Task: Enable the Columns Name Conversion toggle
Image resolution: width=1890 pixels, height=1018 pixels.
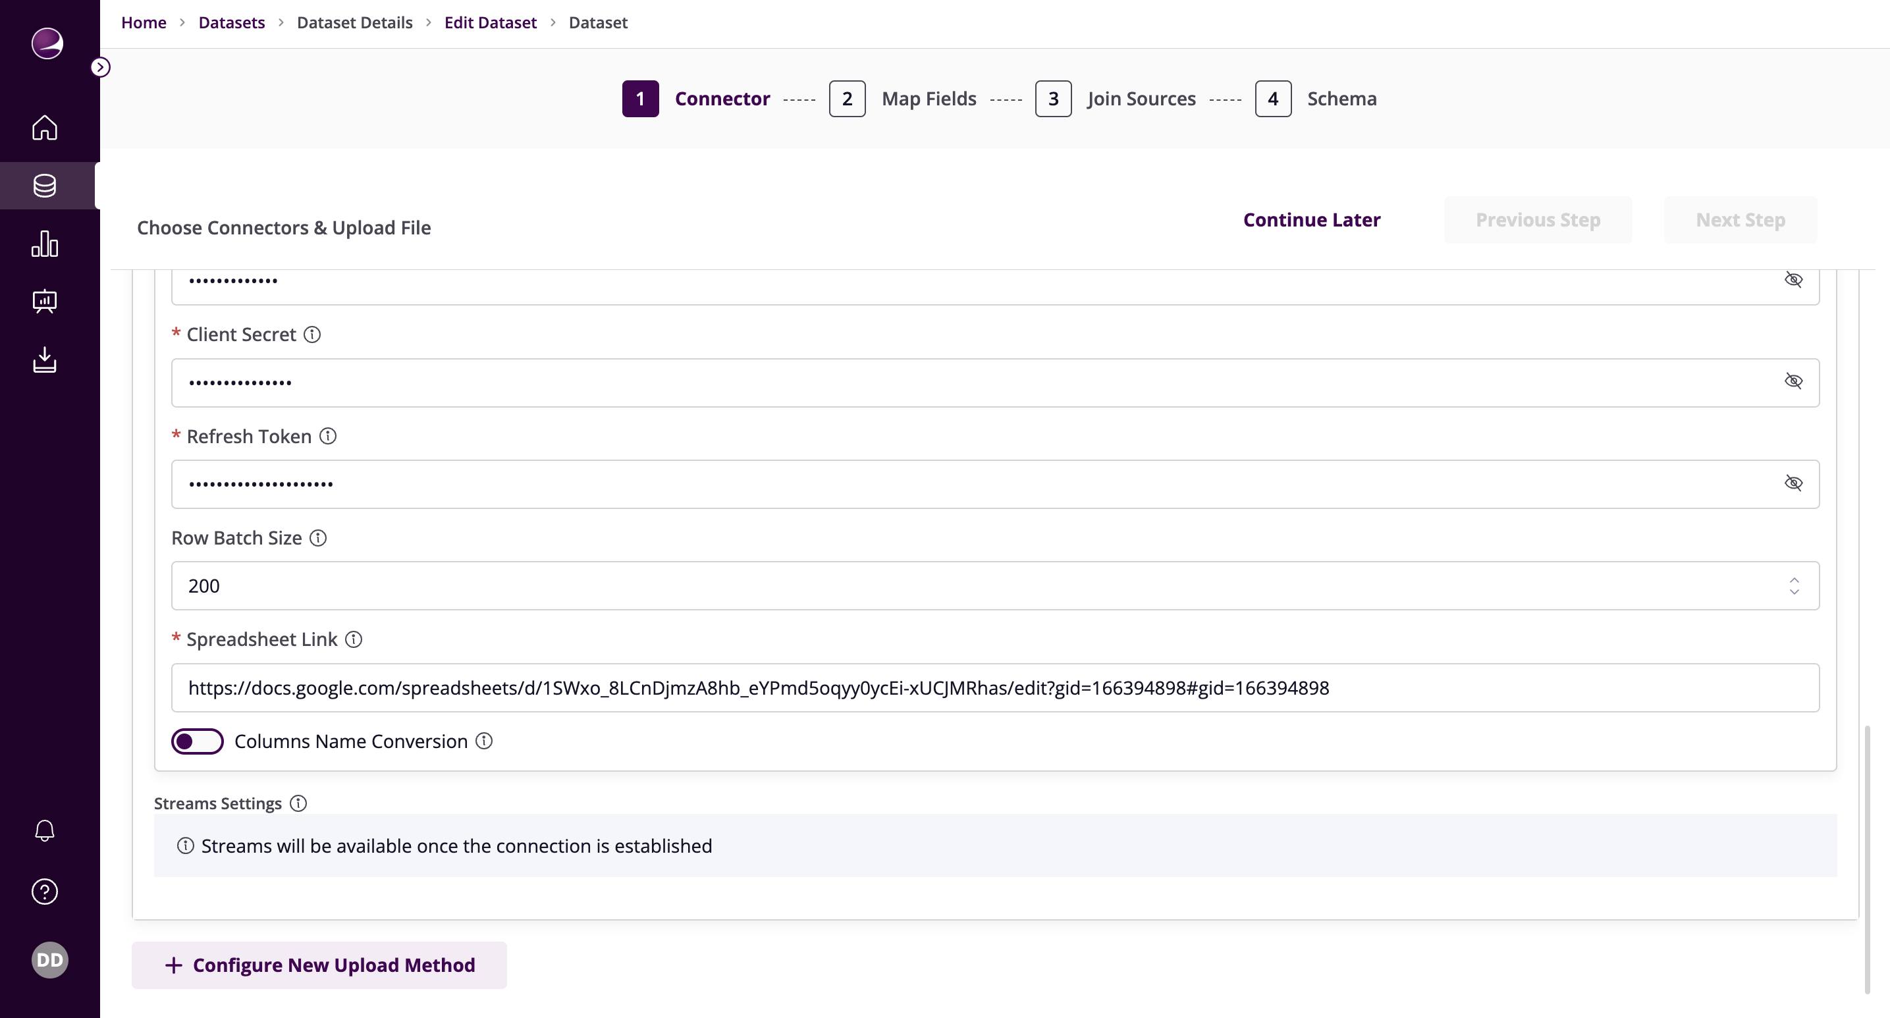Action: (198, 741)
